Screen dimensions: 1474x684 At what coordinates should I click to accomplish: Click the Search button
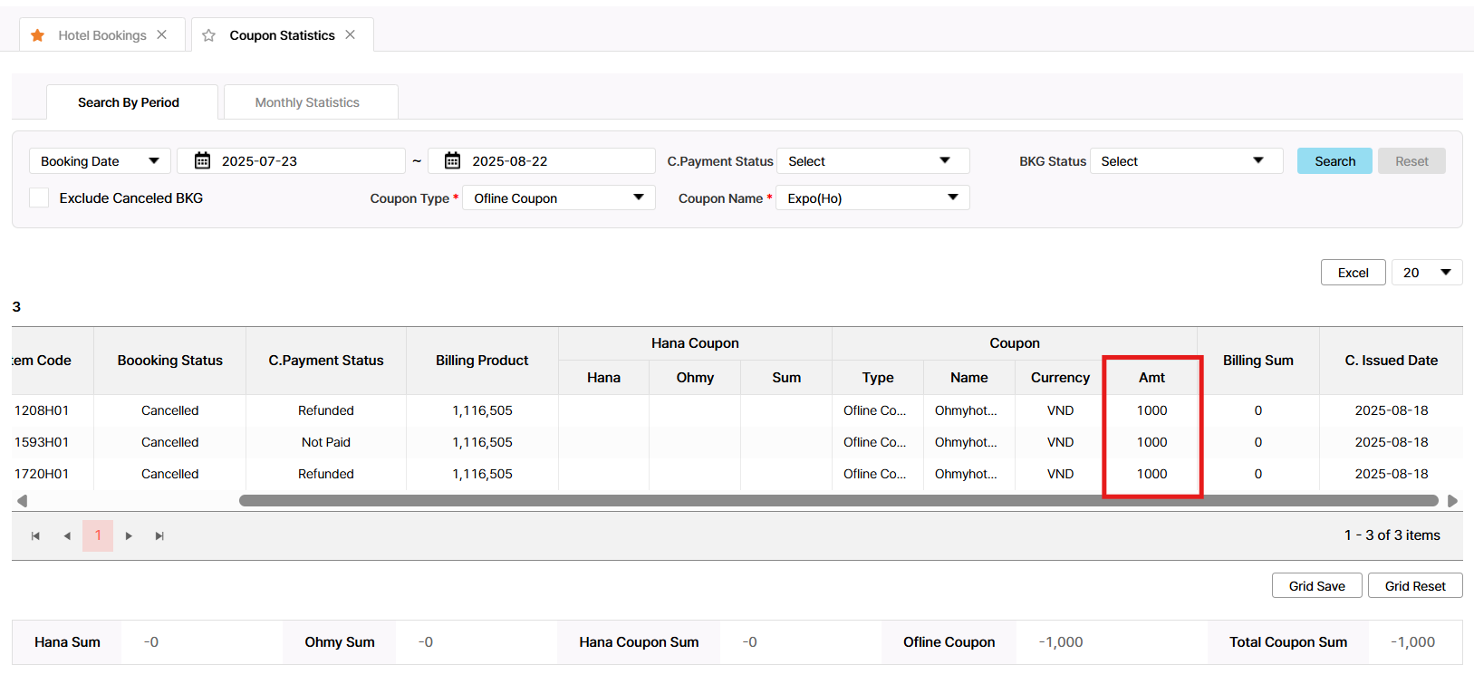coord(1334,161)
